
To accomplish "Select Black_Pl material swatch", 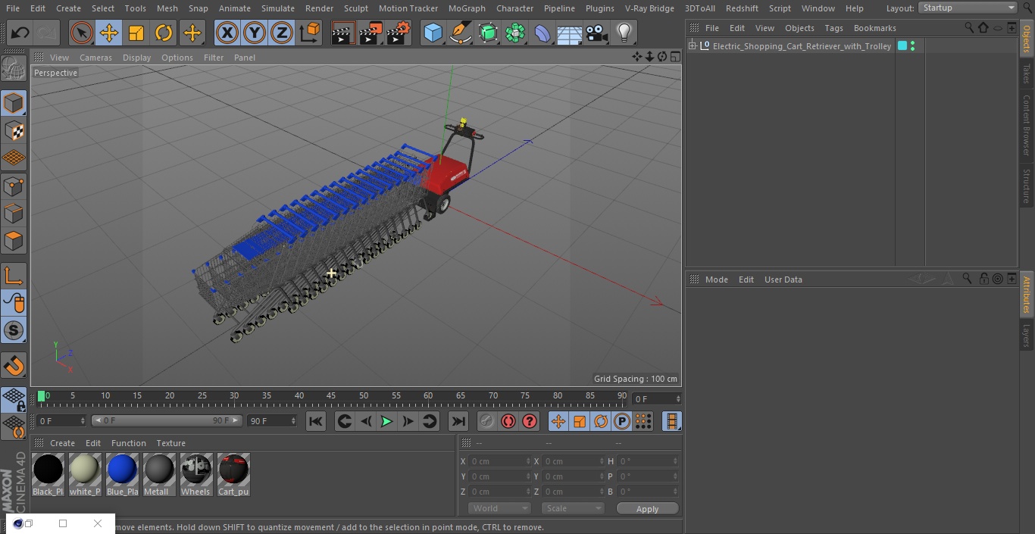I will pos(48,470).
